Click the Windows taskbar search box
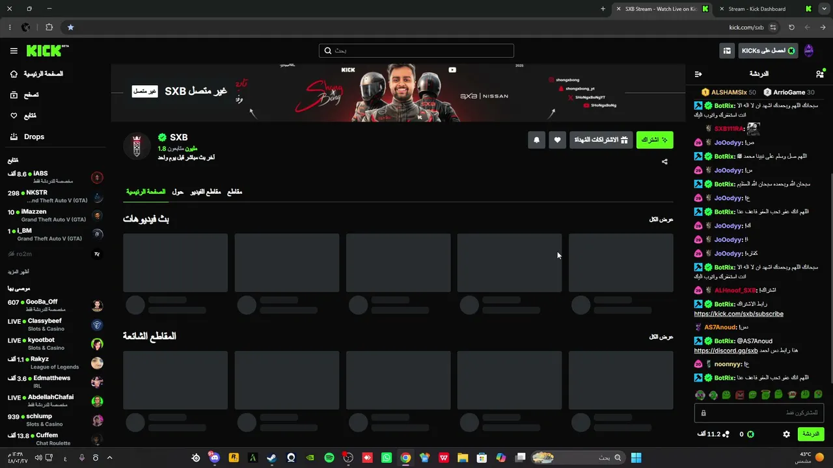 coord(578,458)
